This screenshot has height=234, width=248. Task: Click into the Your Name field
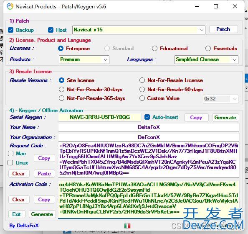[x=149, y=127]
